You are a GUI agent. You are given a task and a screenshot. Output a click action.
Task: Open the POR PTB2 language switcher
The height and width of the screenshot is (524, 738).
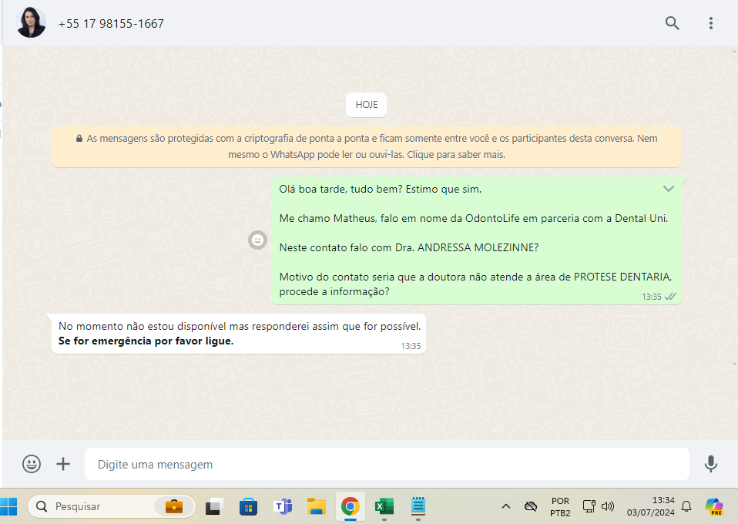point(560,506)
